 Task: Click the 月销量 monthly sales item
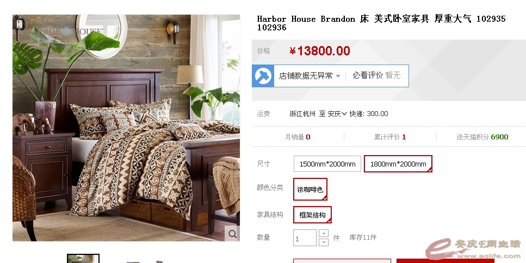298,137
